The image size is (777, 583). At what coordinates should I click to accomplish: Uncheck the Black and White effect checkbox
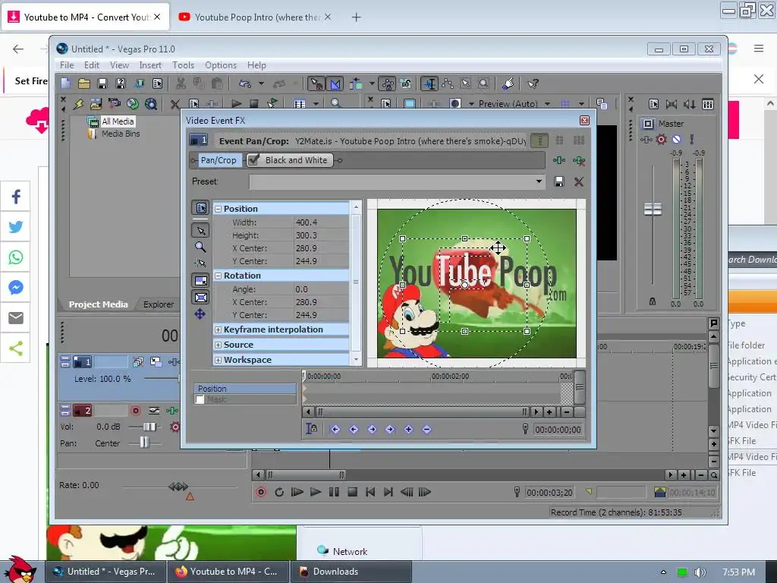pyautogui.click(x=253, y=159)
